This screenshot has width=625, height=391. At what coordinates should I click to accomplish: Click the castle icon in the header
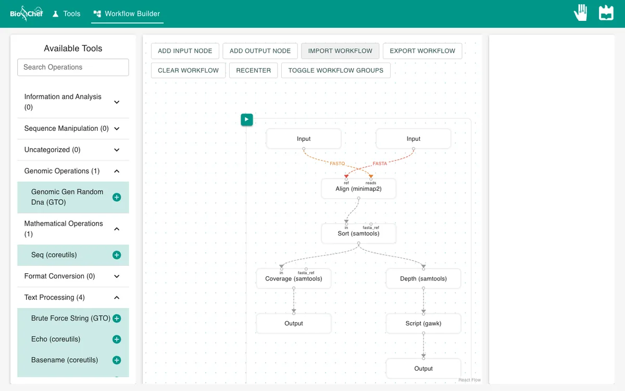click(x=606, y=13)
